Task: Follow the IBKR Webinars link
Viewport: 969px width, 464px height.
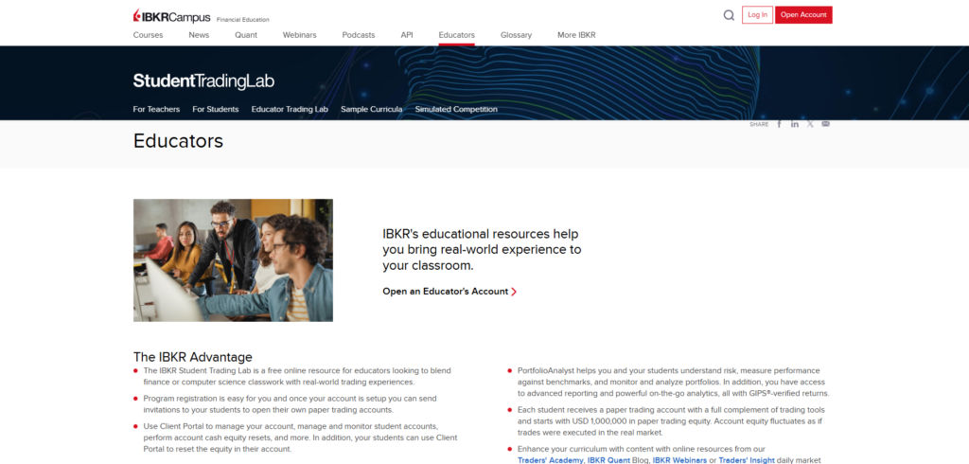Action: tap(679, 460)
